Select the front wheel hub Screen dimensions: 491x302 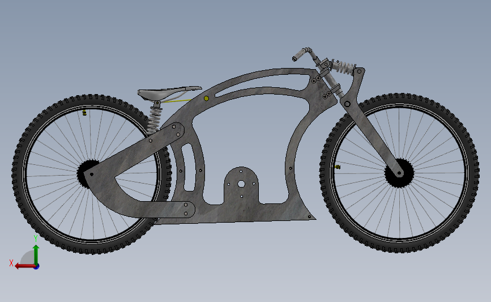pyautogui.click(x=399, y=173)
